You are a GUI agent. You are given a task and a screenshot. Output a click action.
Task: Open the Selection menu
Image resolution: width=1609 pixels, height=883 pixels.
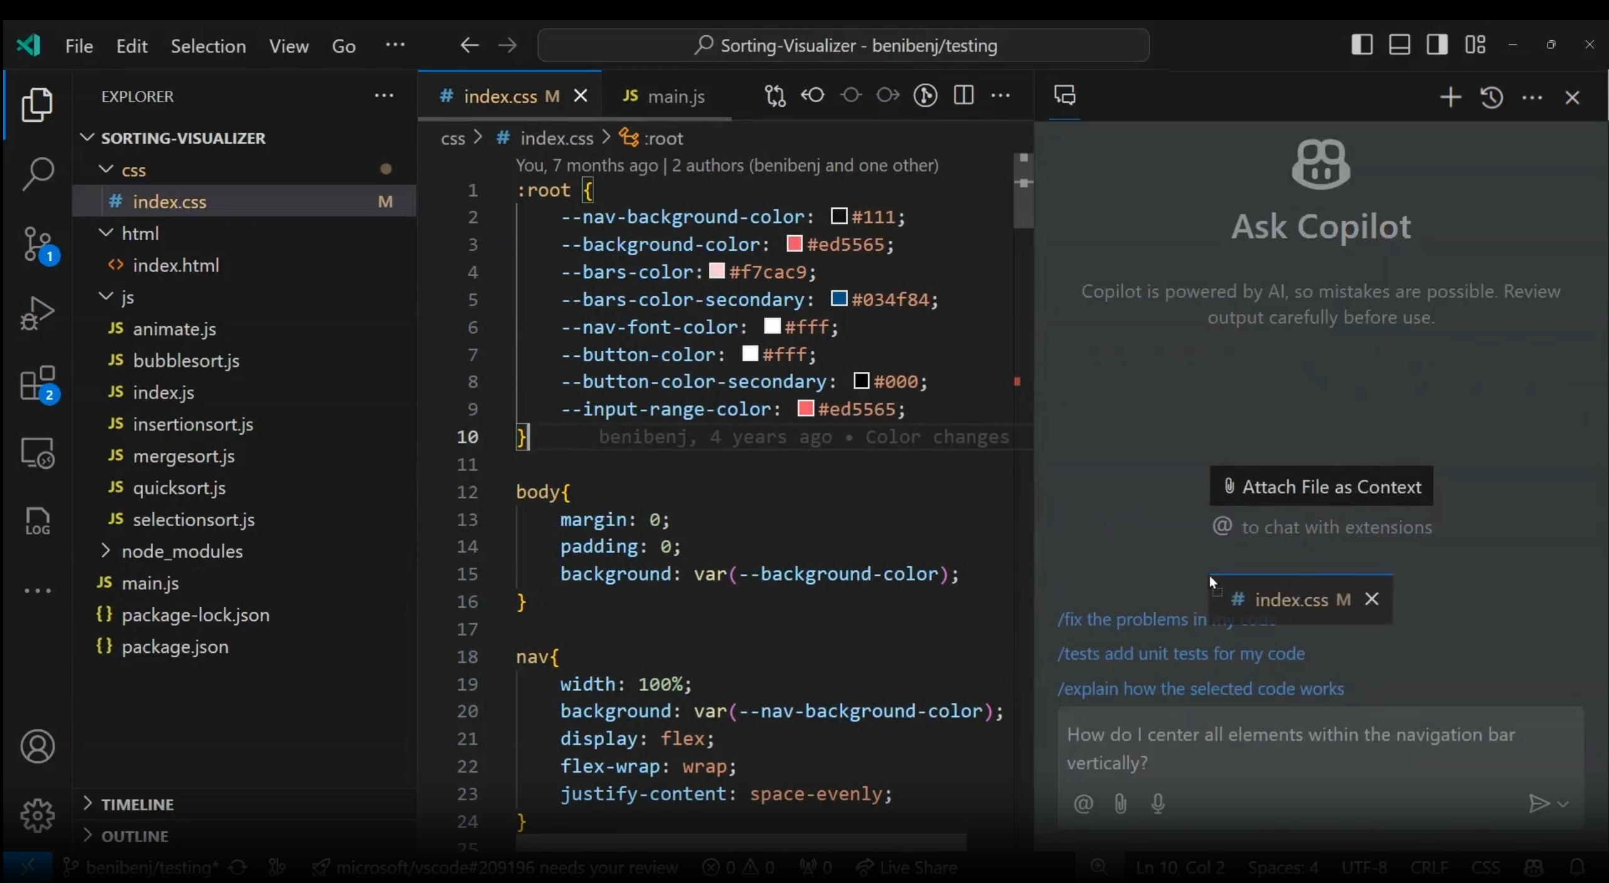point(209,46)
